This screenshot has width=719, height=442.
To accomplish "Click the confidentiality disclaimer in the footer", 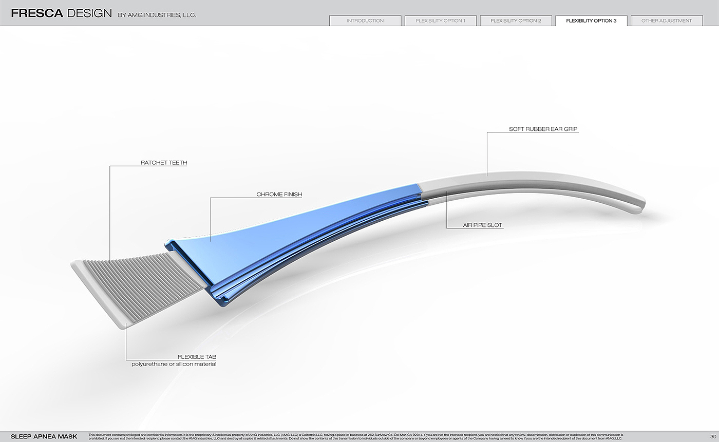I will (355, 437).
